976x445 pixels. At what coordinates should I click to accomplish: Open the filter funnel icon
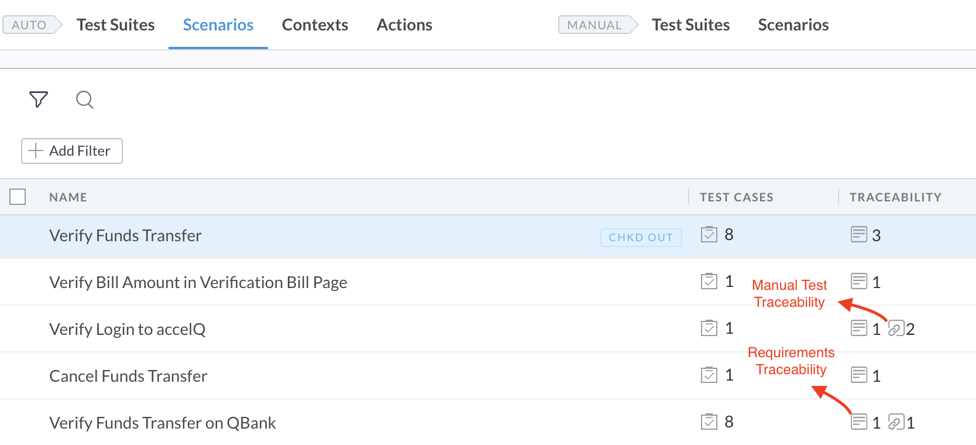pyautogui.click(x=39, y=100)
